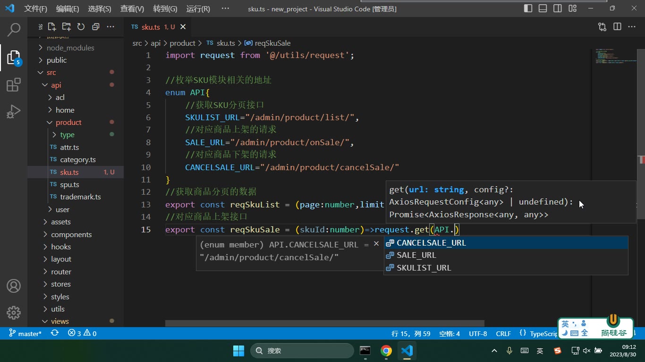Toggle the secondary side bar layout button

click(x=558, y=8)
